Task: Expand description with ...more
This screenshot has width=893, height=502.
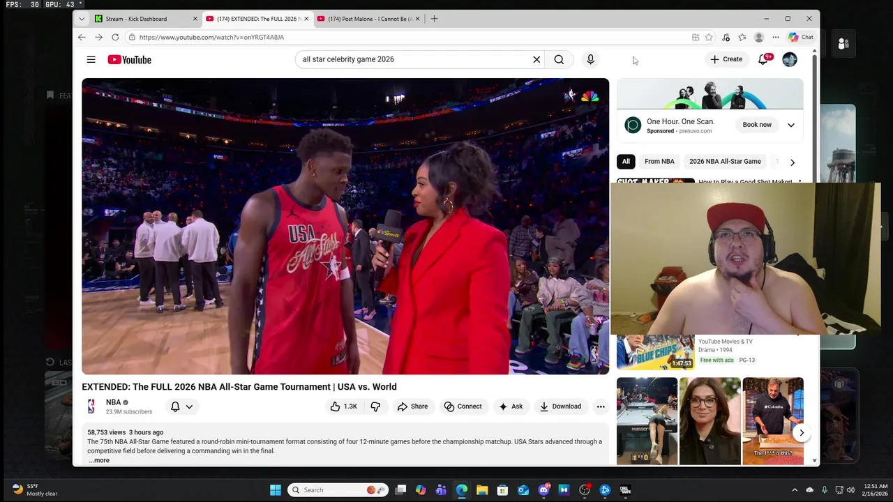Action: (99, 460)
